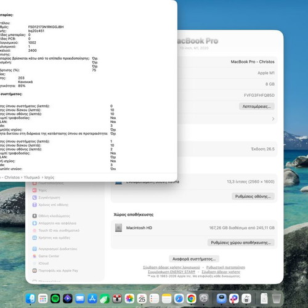Select iCloud in settings sidebar
Screen dimensions: 308x308
[41, 263]
